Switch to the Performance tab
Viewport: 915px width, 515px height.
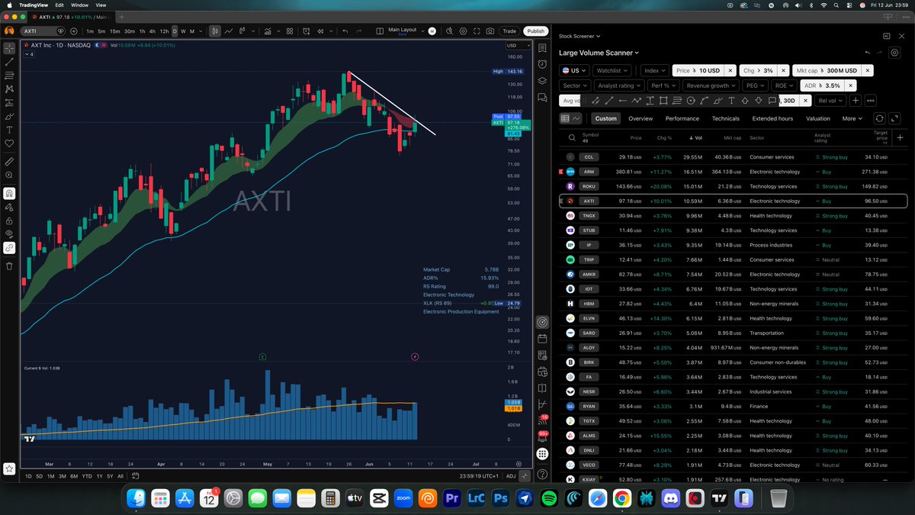[x=682, y=118]
